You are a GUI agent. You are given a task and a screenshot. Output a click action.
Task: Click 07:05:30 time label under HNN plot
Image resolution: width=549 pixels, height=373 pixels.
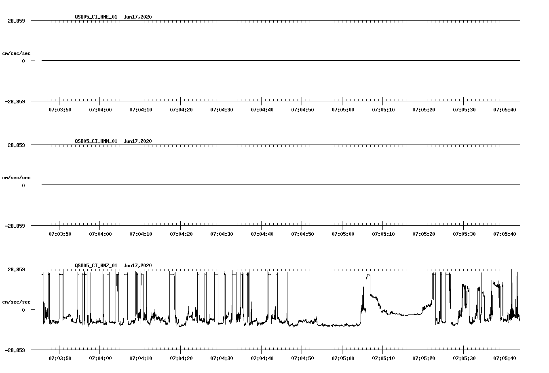[464, 234]
